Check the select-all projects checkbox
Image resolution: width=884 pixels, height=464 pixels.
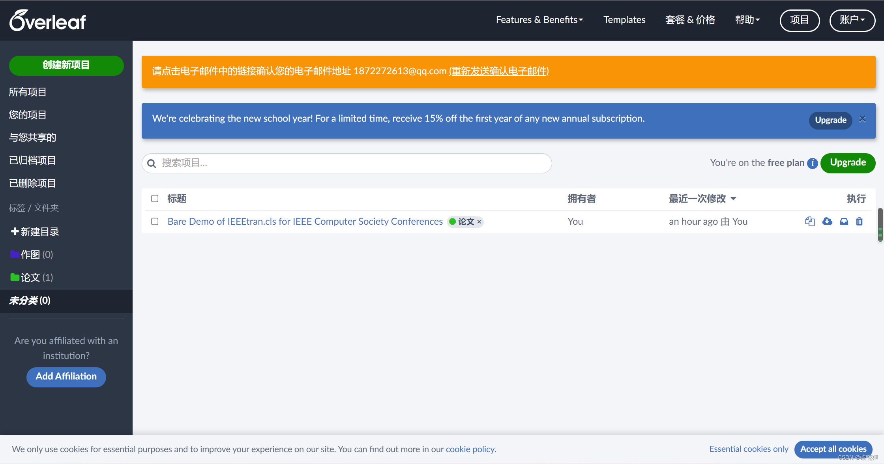tap(155, 199)
